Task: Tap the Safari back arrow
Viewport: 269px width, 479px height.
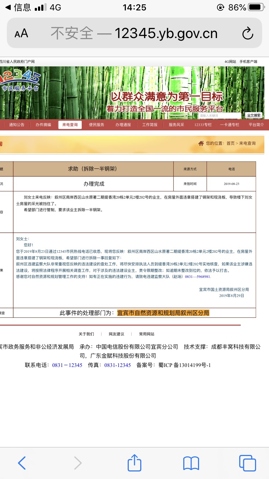Action: (x=22, y=463)
